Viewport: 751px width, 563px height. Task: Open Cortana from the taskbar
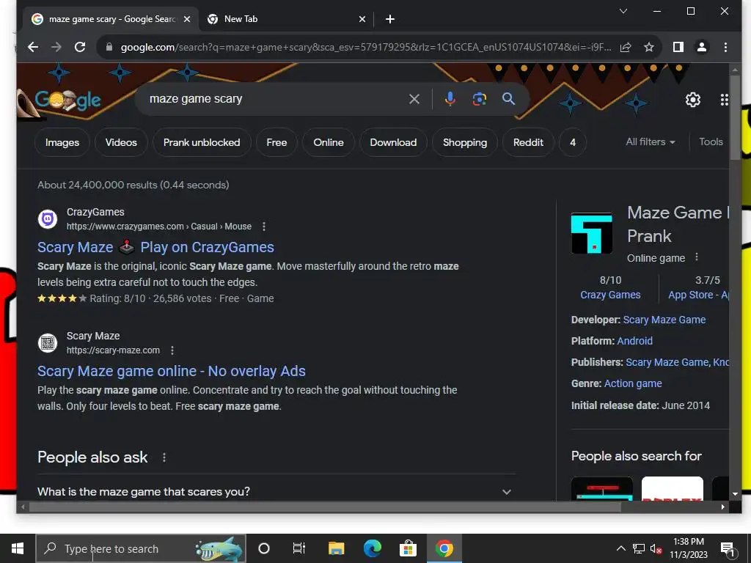point(264,548)
